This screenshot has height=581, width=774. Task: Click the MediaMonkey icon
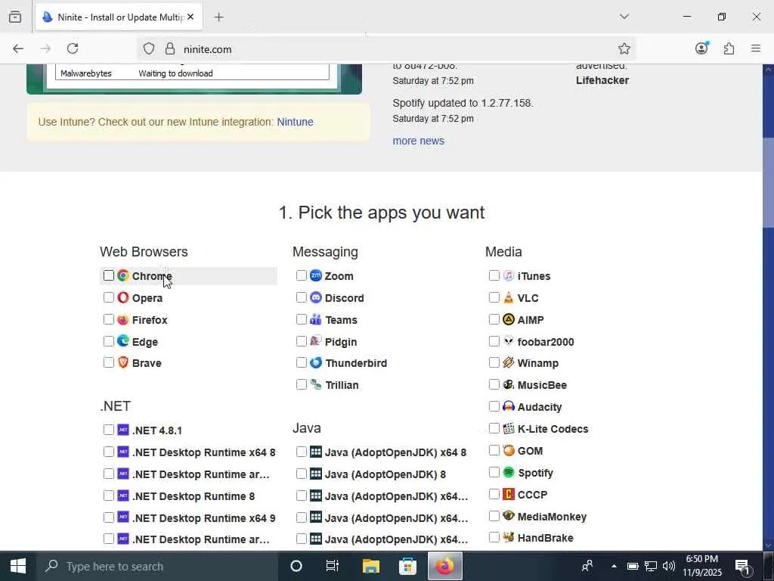point(509,516)
